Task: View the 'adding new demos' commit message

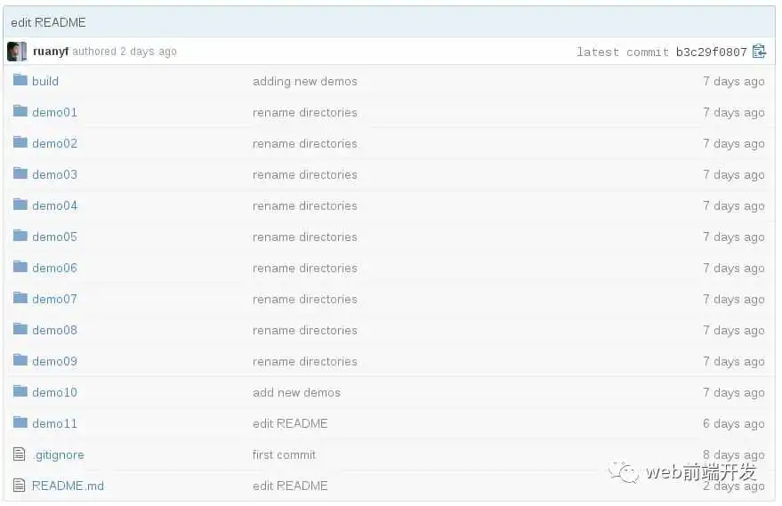Action: (x=304, y=81)
